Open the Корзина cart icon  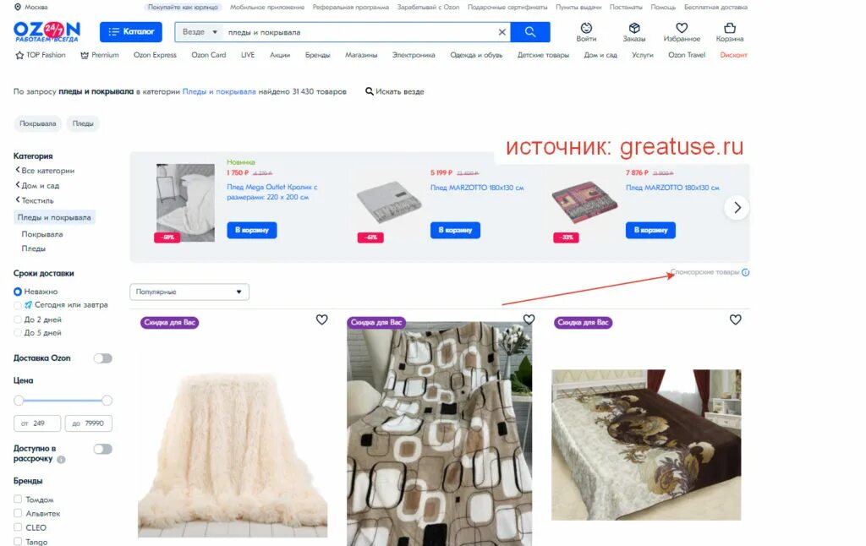730,28
